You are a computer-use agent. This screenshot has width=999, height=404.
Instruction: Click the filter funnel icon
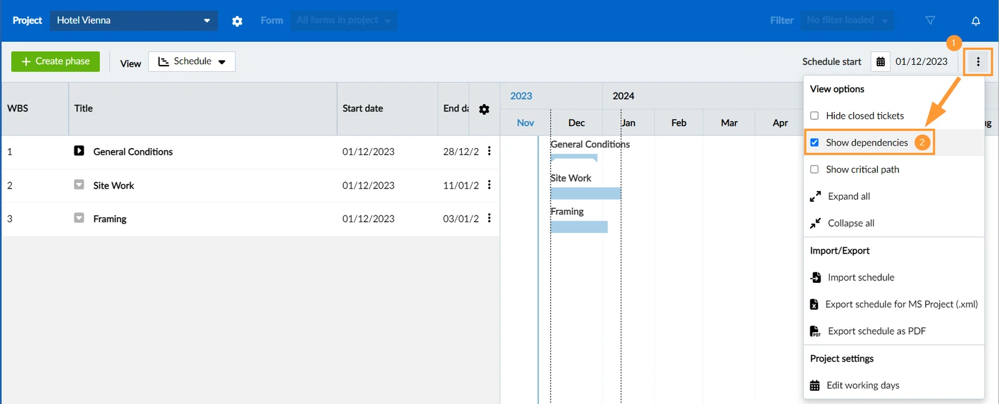pyautogui.click(x=930, y=21)
